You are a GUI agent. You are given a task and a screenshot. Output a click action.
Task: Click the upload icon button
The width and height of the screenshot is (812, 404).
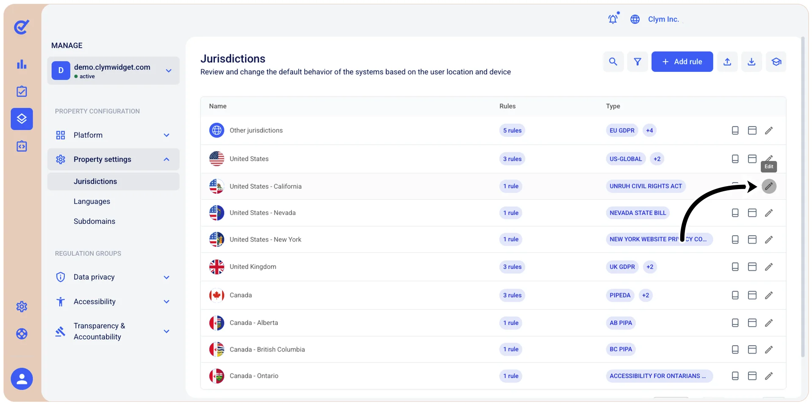tap(727, 62)
